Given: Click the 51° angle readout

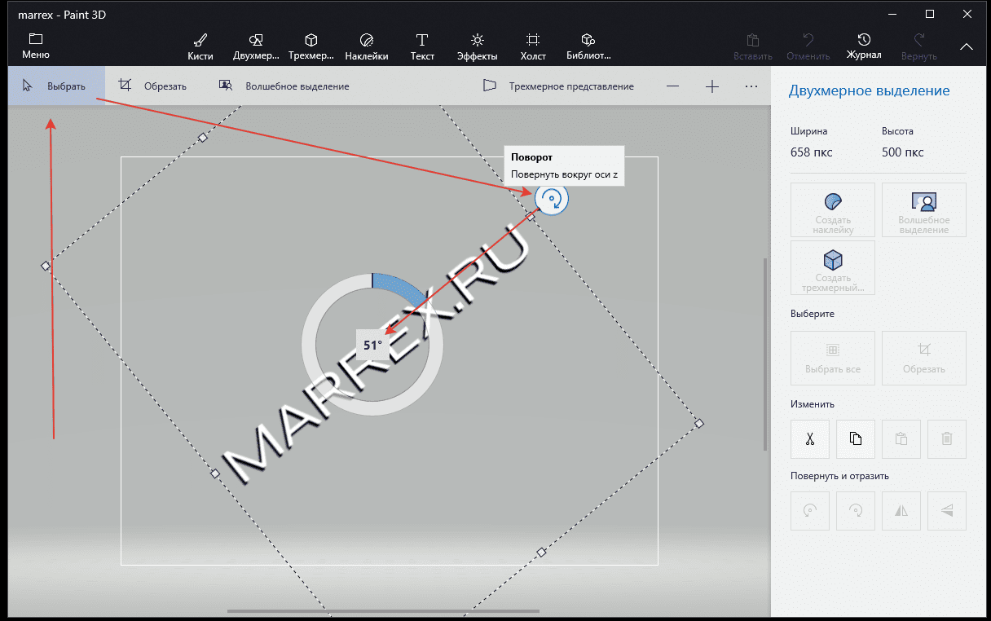Looking at the screenshot, I should 372,345.
